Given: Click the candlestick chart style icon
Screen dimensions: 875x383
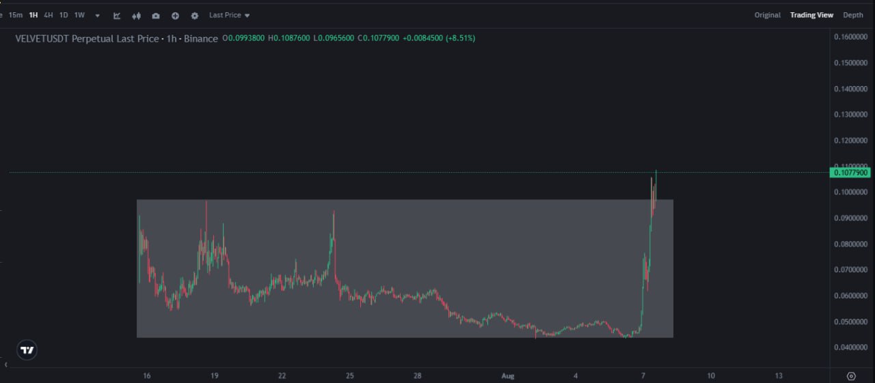Looking at the screenshot, I should pos(137,15).
